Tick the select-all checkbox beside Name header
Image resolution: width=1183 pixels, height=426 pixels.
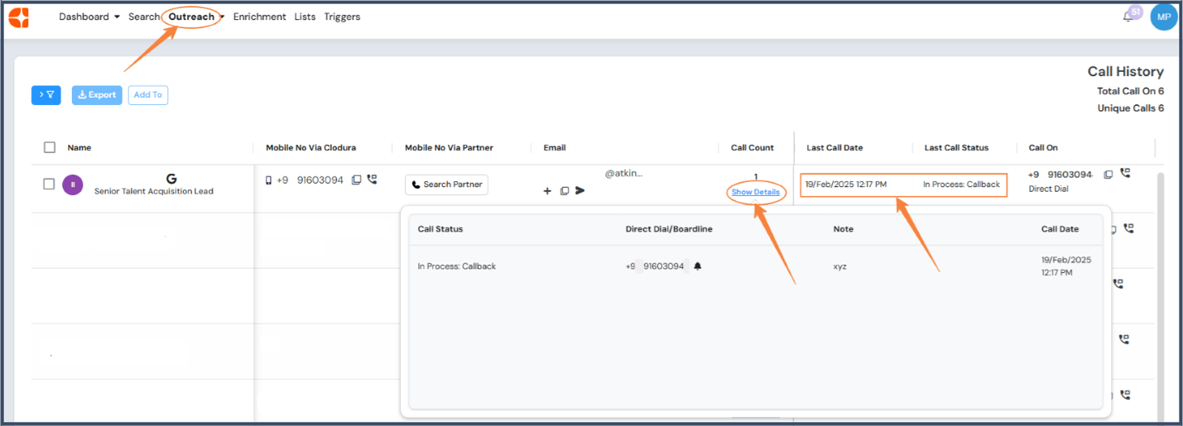coord(50,147)
